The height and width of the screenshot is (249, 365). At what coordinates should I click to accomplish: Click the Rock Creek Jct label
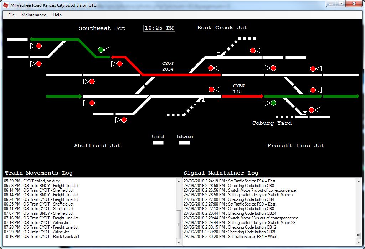coord(222,28)
